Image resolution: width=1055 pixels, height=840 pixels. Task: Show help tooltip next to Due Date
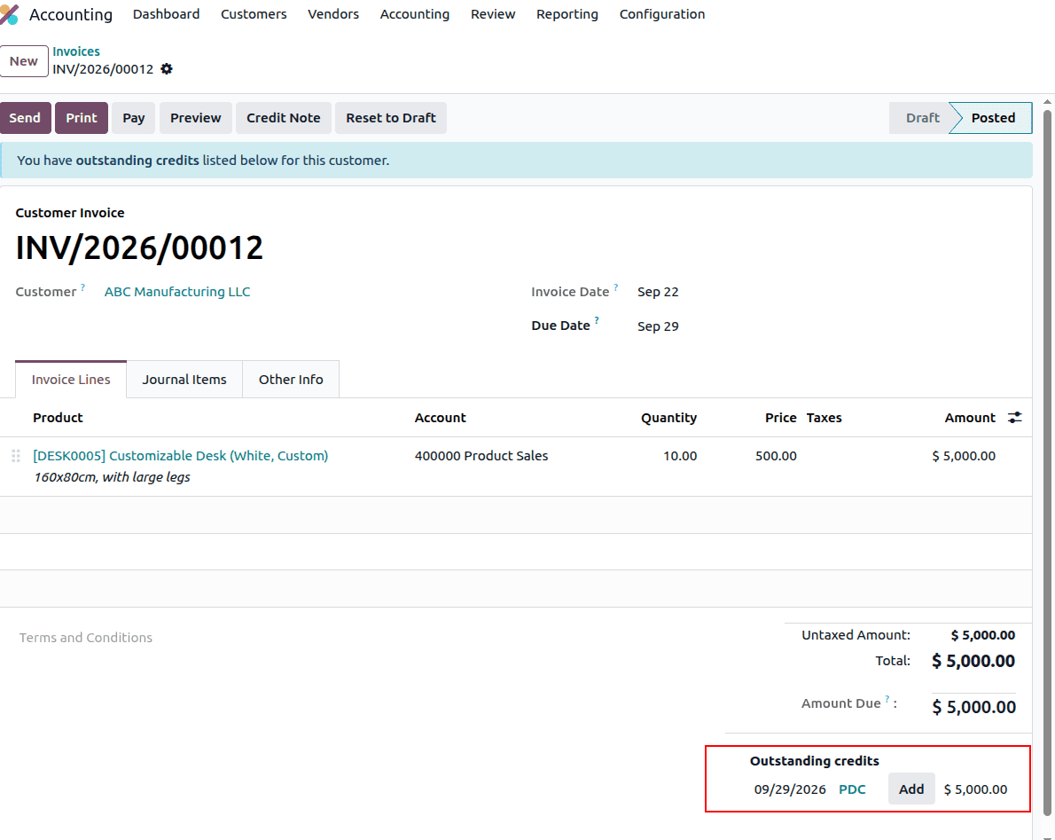597,320
